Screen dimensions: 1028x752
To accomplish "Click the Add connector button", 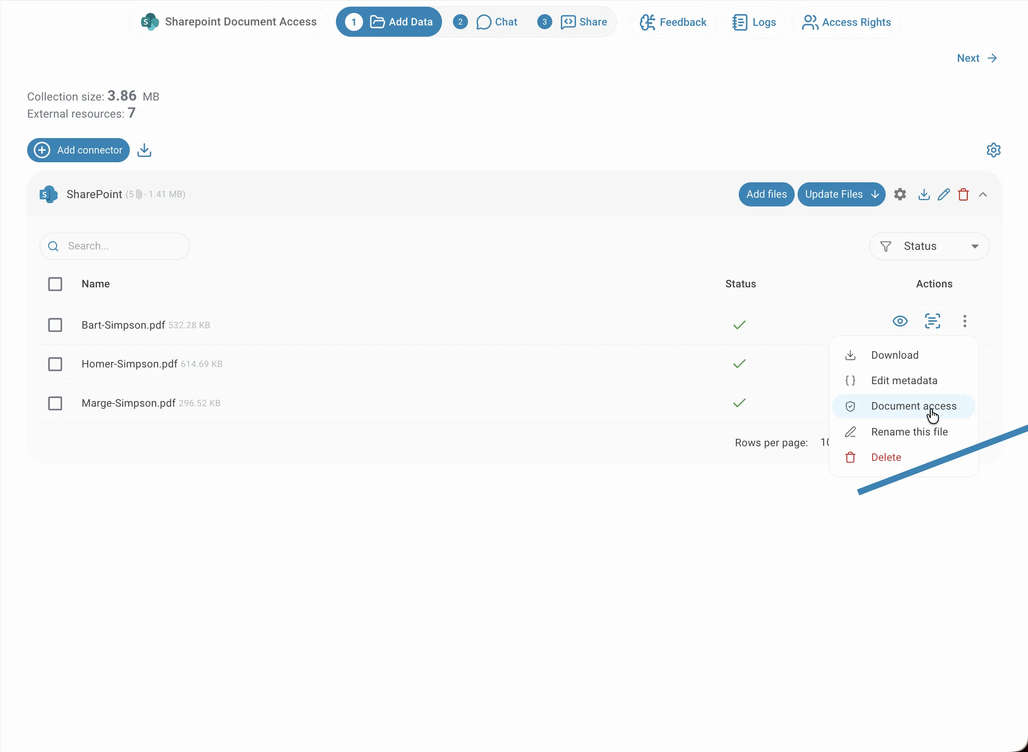I will pos(78,150).
